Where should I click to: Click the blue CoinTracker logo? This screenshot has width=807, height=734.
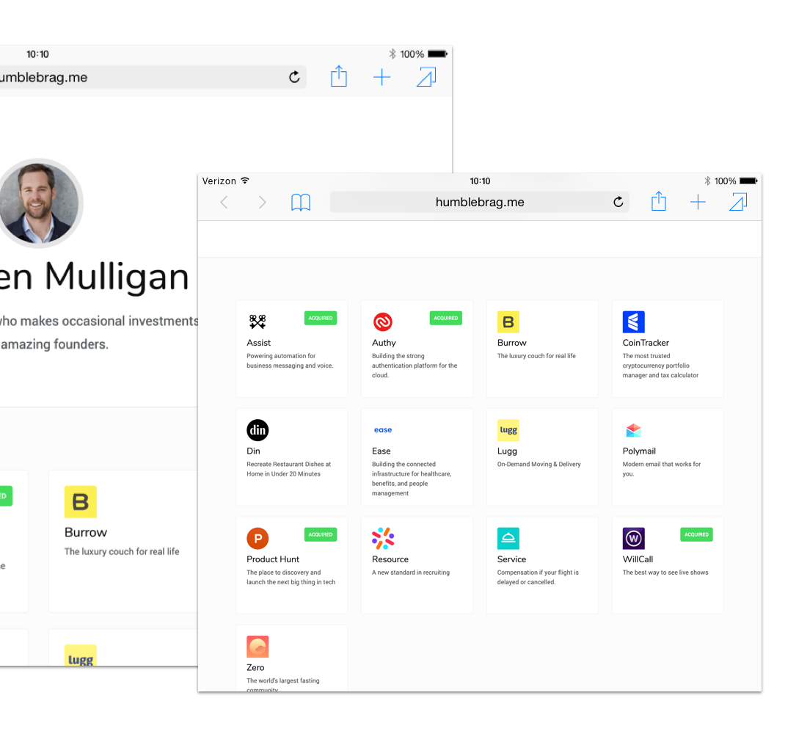click(x=634, y=322)
